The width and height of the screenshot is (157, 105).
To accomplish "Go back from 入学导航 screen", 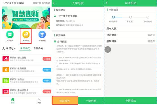I will pos(54,3).
